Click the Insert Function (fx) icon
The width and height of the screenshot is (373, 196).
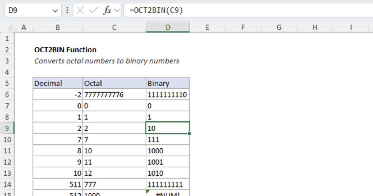[107, 10]
